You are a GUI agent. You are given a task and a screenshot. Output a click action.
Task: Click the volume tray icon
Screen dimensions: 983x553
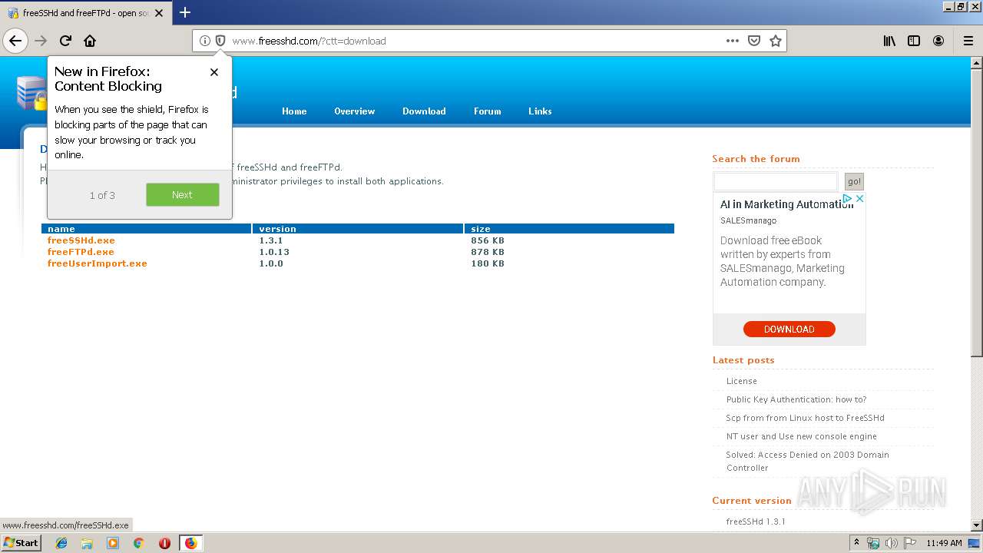pyautogui.click(x=892, y=543)
